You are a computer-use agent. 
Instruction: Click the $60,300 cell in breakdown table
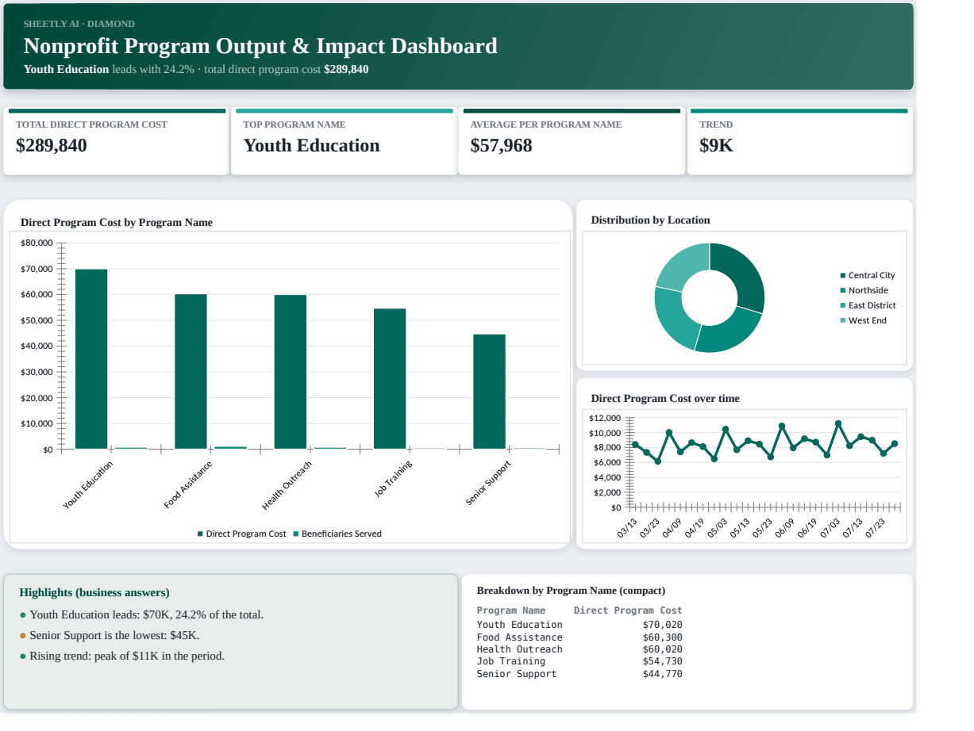click(663, 637)
